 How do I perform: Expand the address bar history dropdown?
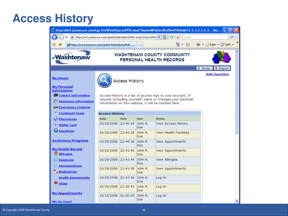pyautogui.click(x=159, y=37)
